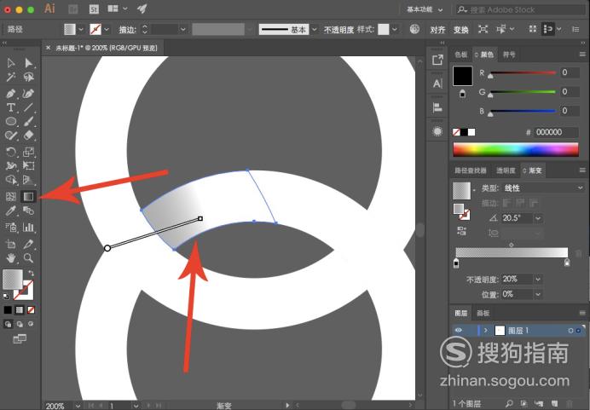This screenshot has width=590, height=410.
Task: Open gradient stop 位置 0% dropdown
Action: click(x=538, y=294)
